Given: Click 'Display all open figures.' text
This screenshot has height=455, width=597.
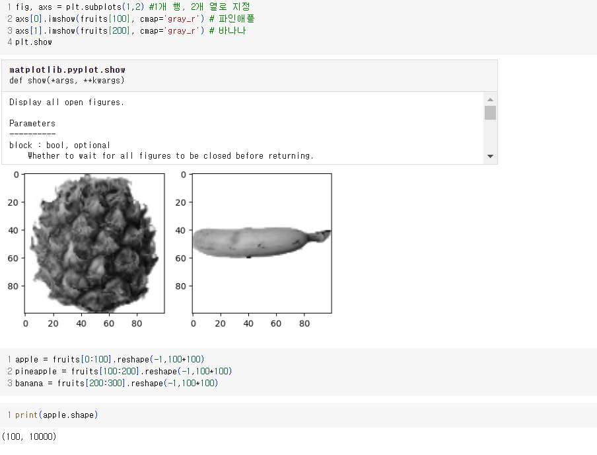Looking at the screenshot, I should pyautogui.click(x=66, y=103).
